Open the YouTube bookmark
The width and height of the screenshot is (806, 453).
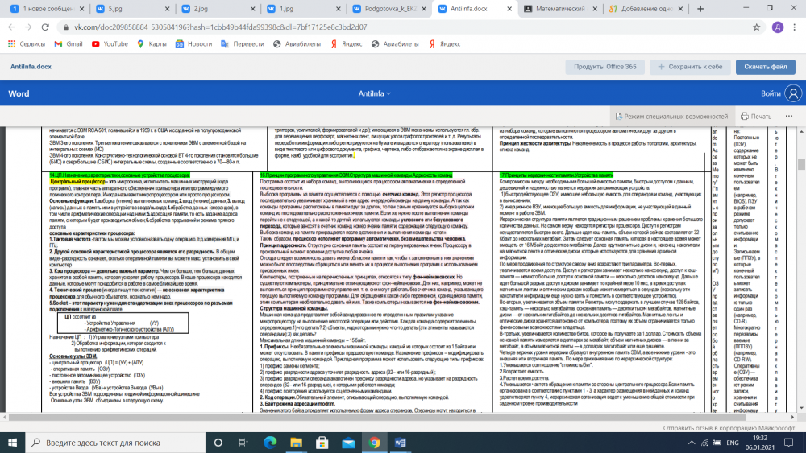(110, 44)
